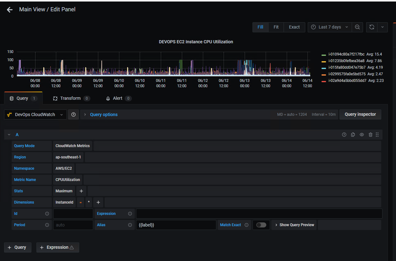
Task: Open the Last 7 days time picker
Action: [330, 27]
